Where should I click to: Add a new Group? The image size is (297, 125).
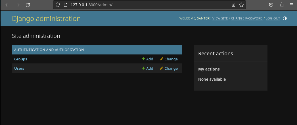[x=148, y=59]
